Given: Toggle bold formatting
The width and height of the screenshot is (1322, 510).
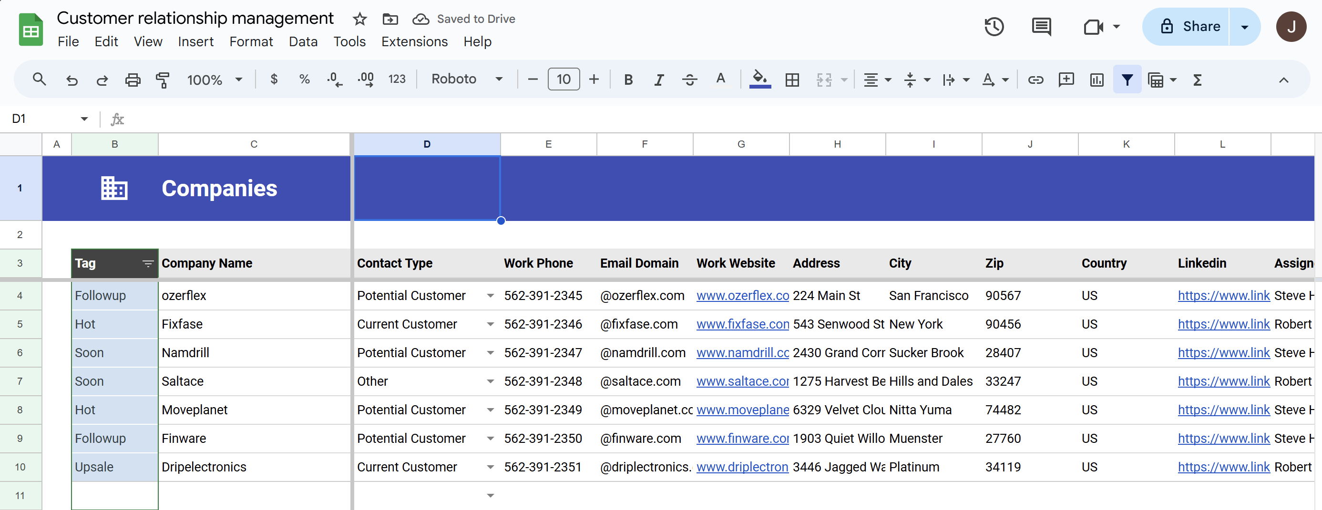Looking at the screenshot, I should [x=628, y=80].
